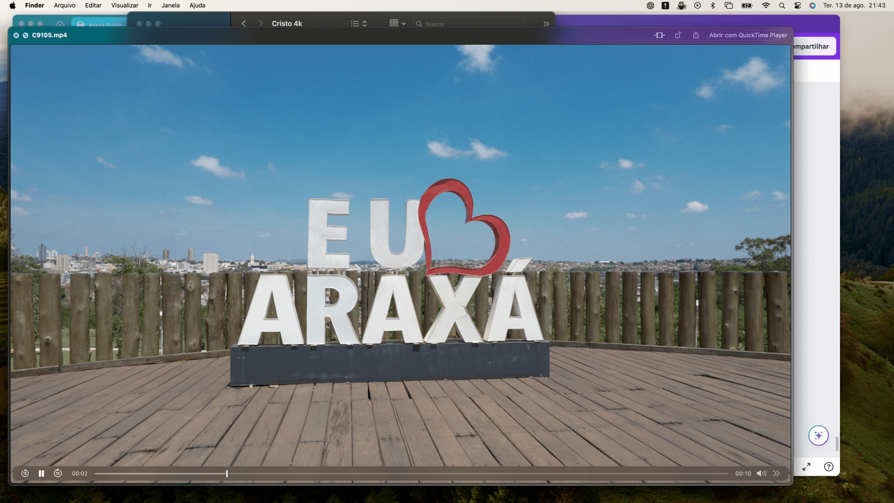Click the sparkle assistant button in the purple window
The image size is (894, 503).
(x=818, y=435)
